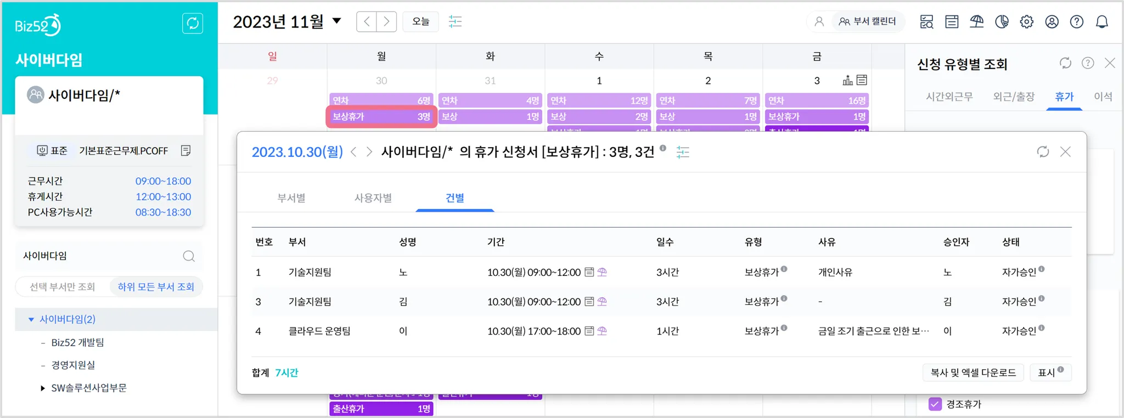The width and height of the screenshot is (1124, 418).
Task: Click the info icon beside 3명, 3건
Action: (663, 148)
